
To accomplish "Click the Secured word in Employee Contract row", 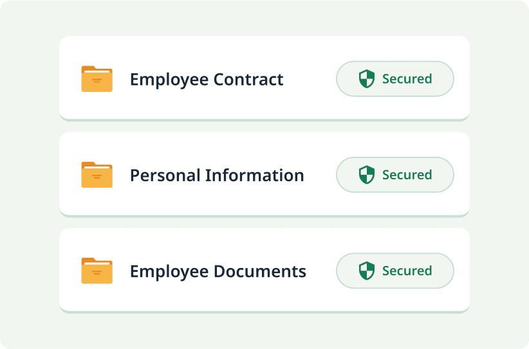I will click(x=407, y=79).
